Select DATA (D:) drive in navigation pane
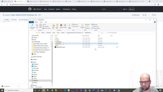This screenshot has height=92, width=163. [35, 81]
